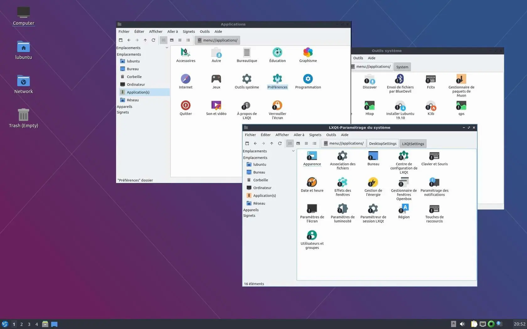Switch to compact view in Applications window toolbar
The width and height of the screenshot is (527, 329).
pyautogui.click(x=180, y=40)
